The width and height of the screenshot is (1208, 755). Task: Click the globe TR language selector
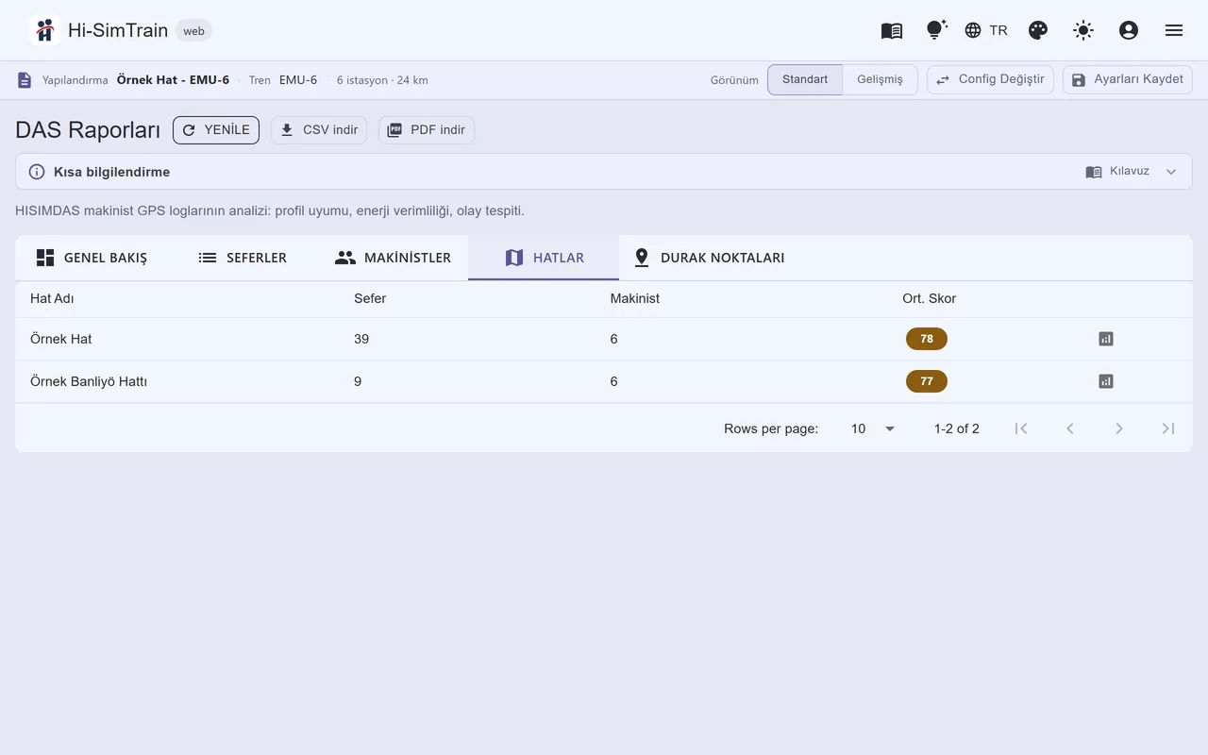[986, 30]
